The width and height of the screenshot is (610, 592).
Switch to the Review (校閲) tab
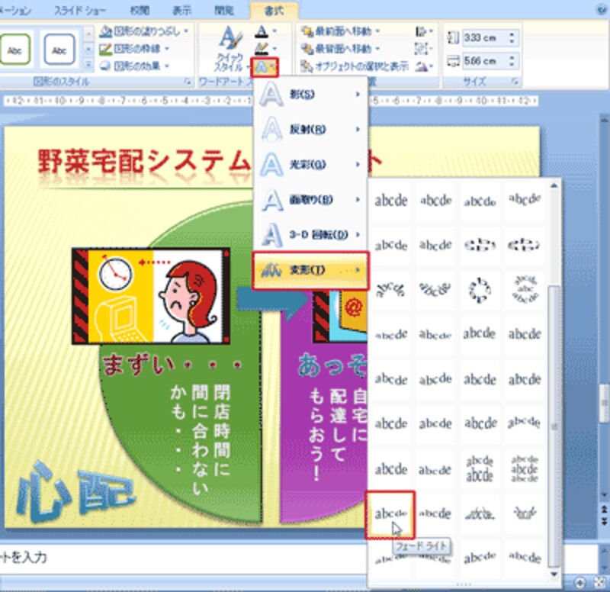[x=140, y=11]
